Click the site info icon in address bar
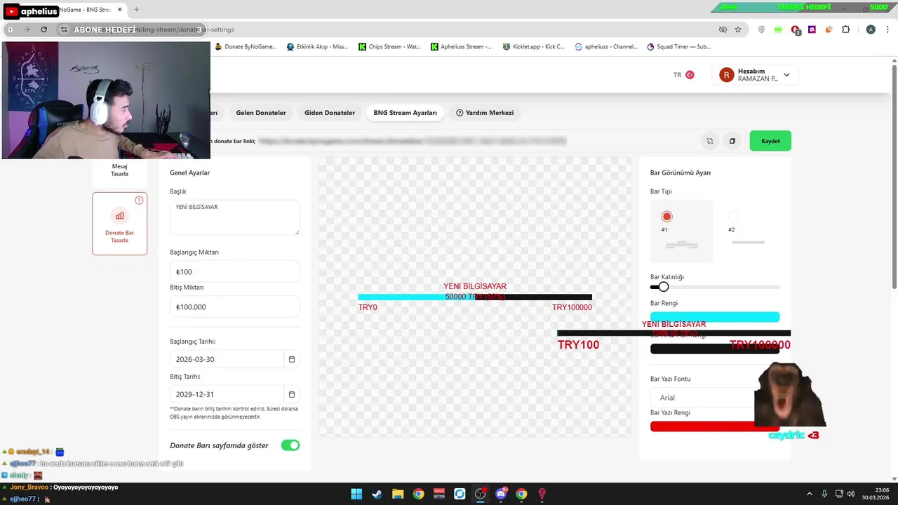The image size is (898, 505). (x=64, y=29)
